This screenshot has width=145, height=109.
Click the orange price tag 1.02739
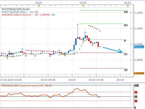click(139, 73)
